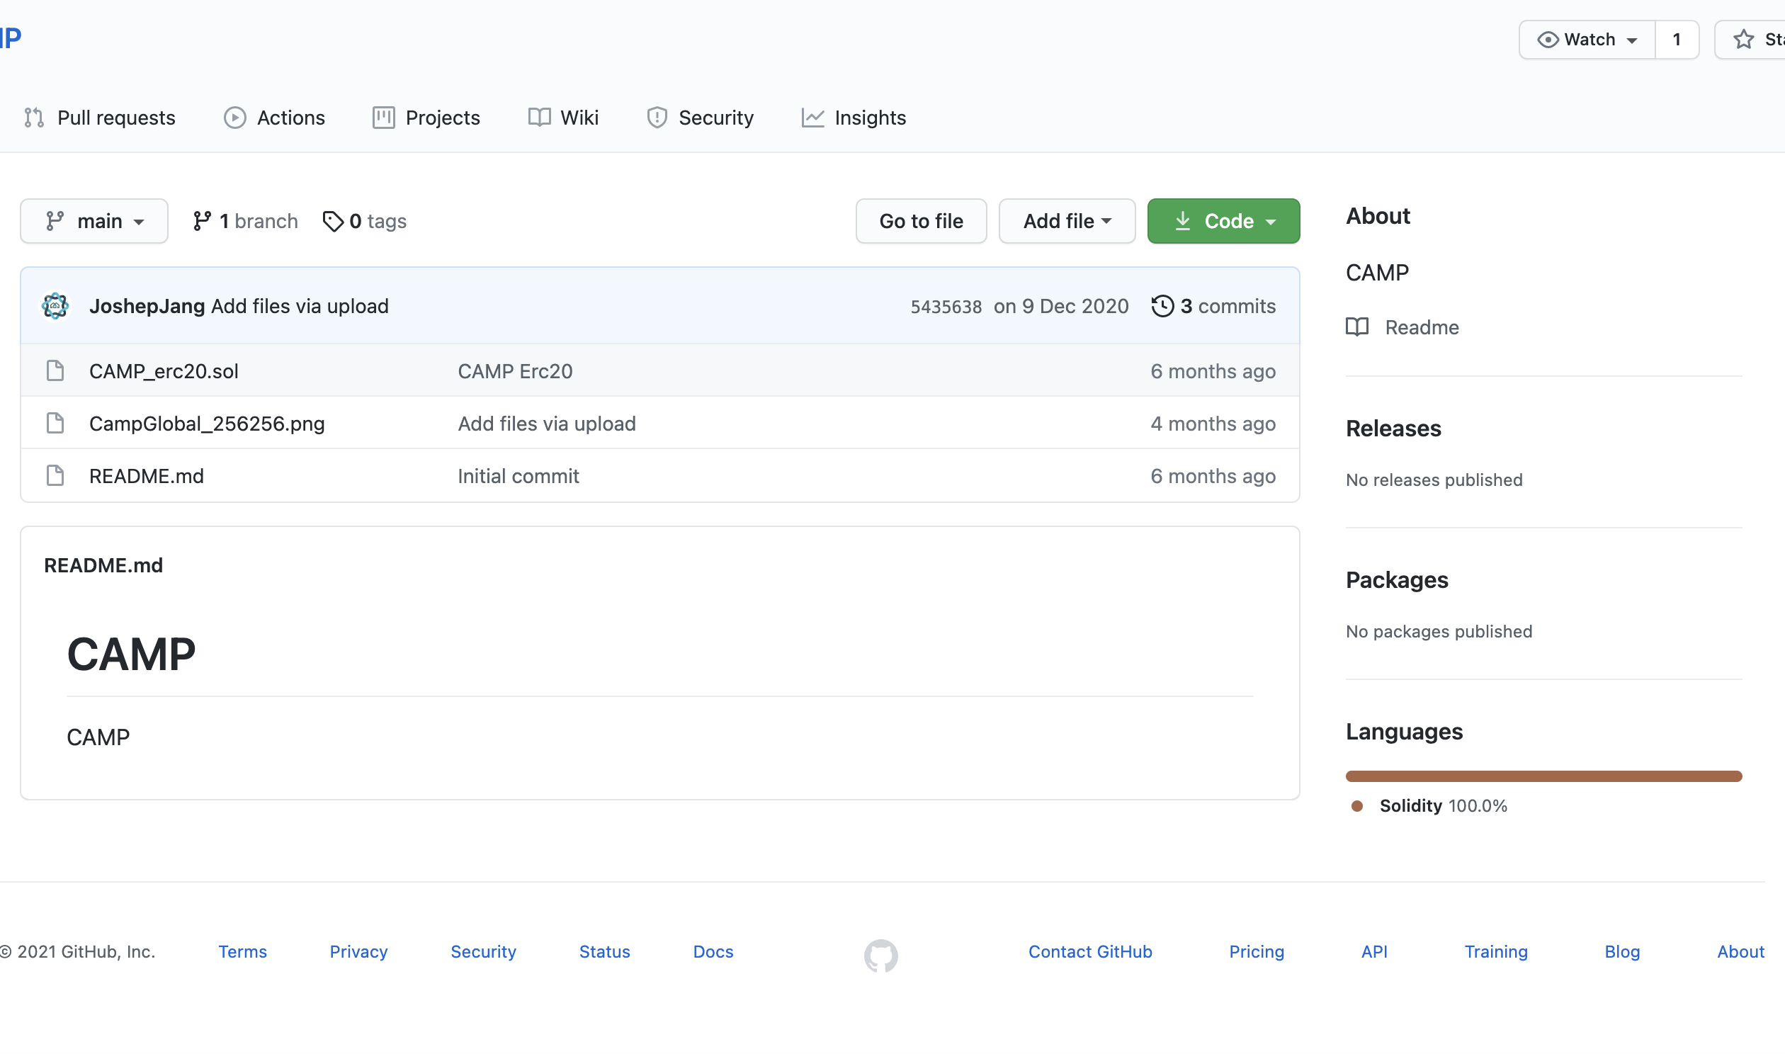The width and height of the screenshot is (1785, 1054).
Task: Click the commits history clock icon
Action: point(1162,306)
